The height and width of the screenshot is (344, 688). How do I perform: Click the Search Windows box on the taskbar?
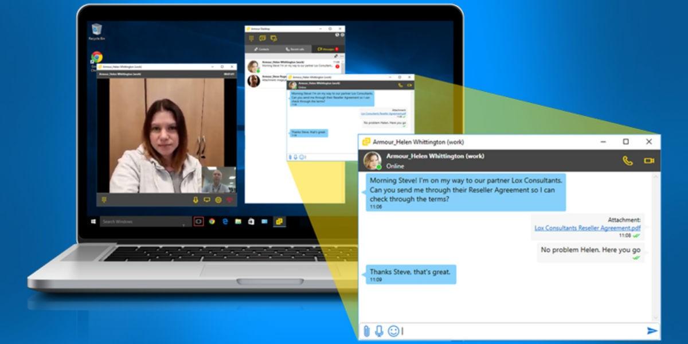145,221
